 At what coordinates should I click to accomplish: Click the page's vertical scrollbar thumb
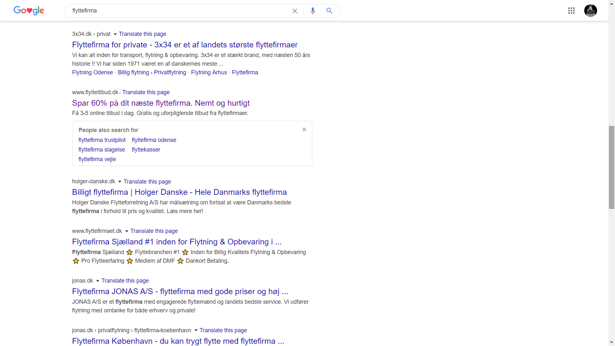coord(611,167)
